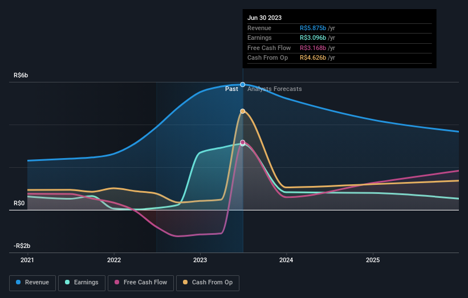Toggle the Earnings legend series
468x298 pixels.
point(82,283)
